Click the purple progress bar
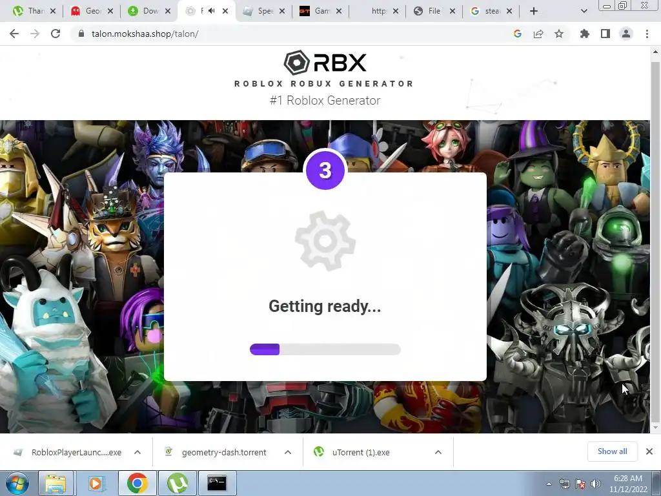Viewport: 661px width, 496px height. click(x=325, y=349)
